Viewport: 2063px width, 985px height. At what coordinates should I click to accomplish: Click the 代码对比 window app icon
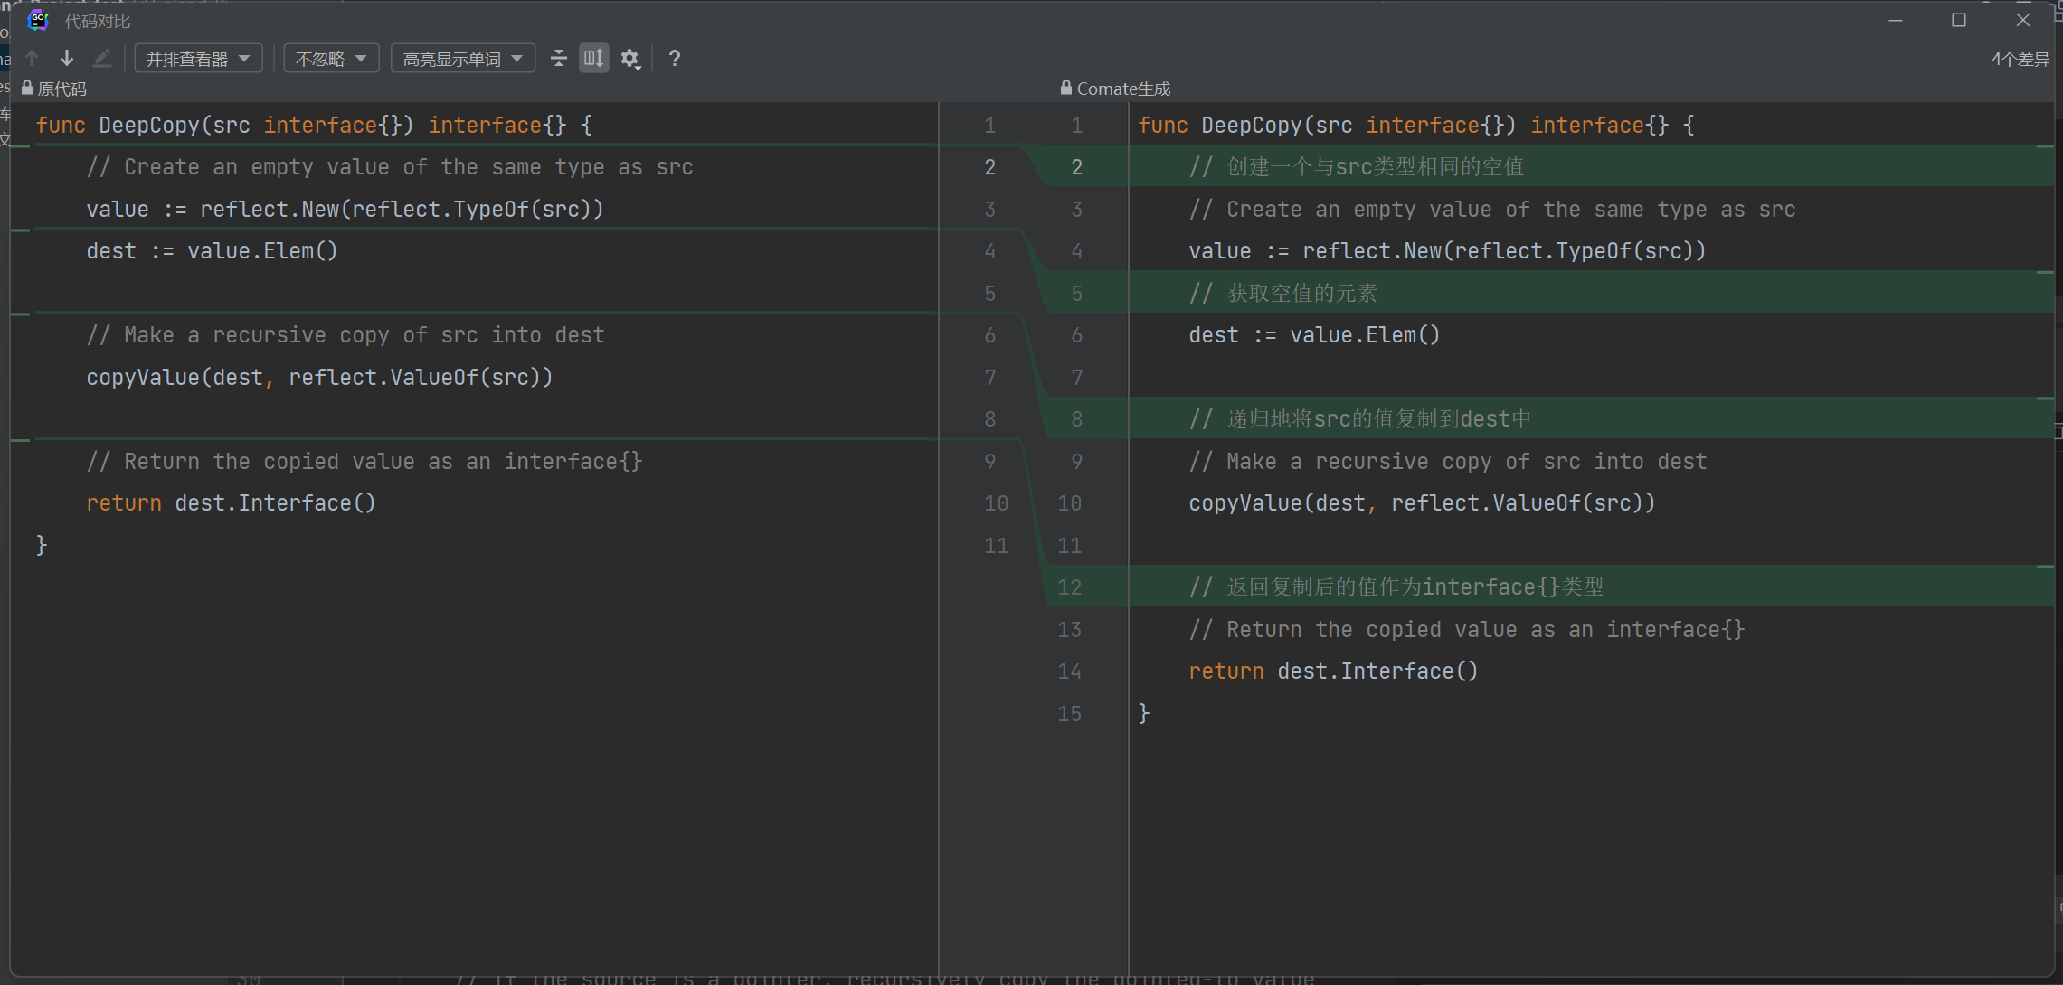coord(38,20)
